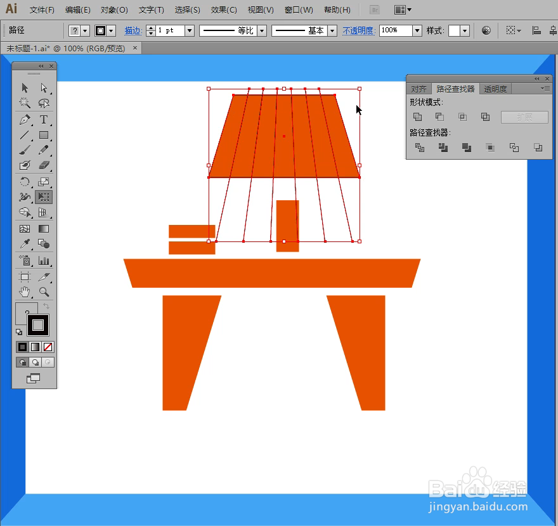
Task: Click Unite shape mode in Pathfinder
Action: 417,117
